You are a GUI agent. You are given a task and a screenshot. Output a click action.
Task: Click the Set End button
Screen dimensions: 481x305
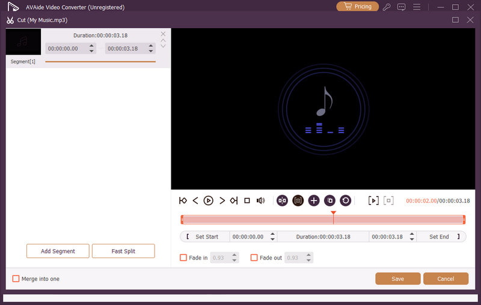[x=441, y=237]
